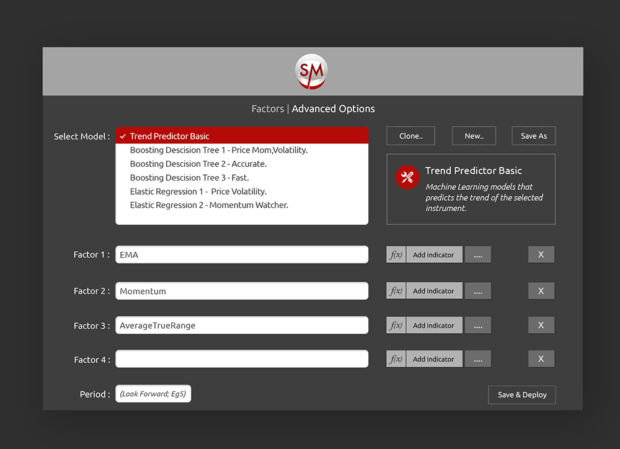Open more options (....) for Factor 2
Viewport: 620px width, 449px height.
477,291
